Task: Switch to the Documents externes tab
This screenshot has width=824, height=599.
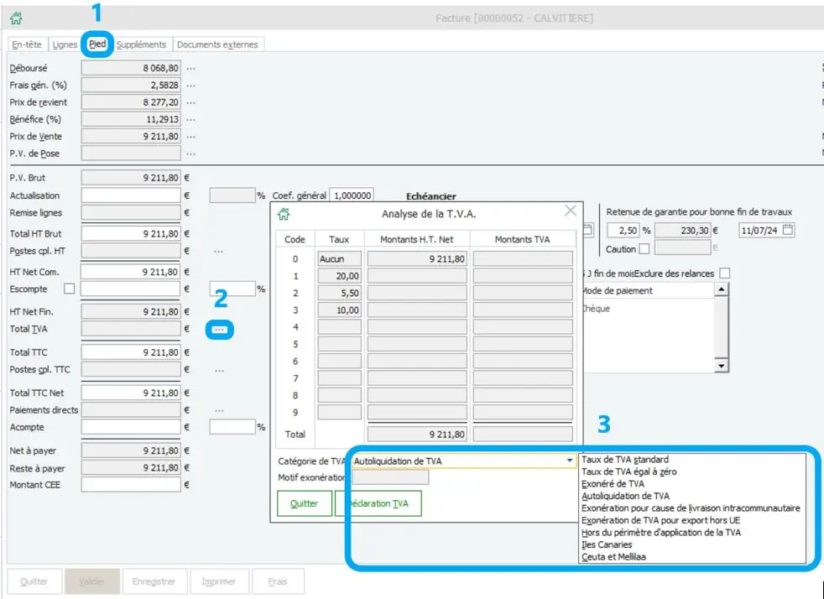Action: 217,44
